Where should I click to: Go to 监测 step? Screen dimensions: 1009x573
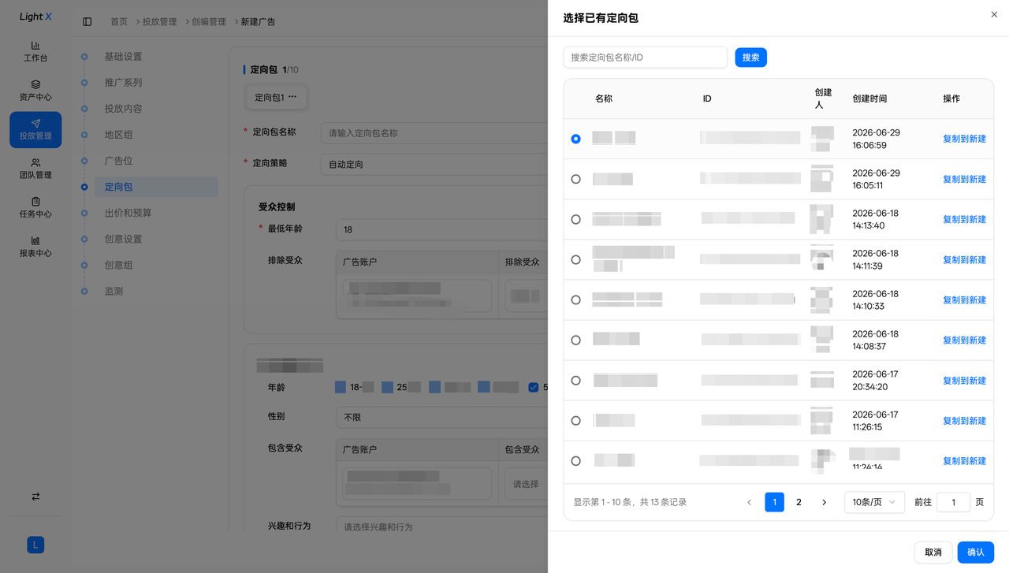point(114,291)
